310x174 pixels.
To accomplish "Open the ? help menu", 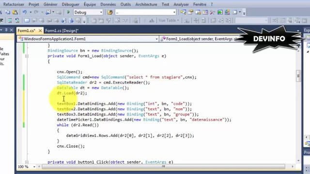I will click(212, 4).
